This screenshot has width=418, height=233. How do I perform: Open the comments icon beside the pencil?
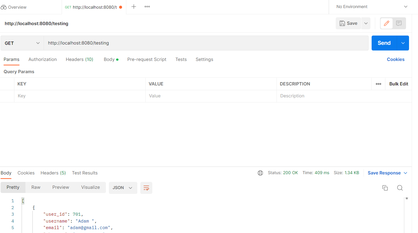point(399,23)
